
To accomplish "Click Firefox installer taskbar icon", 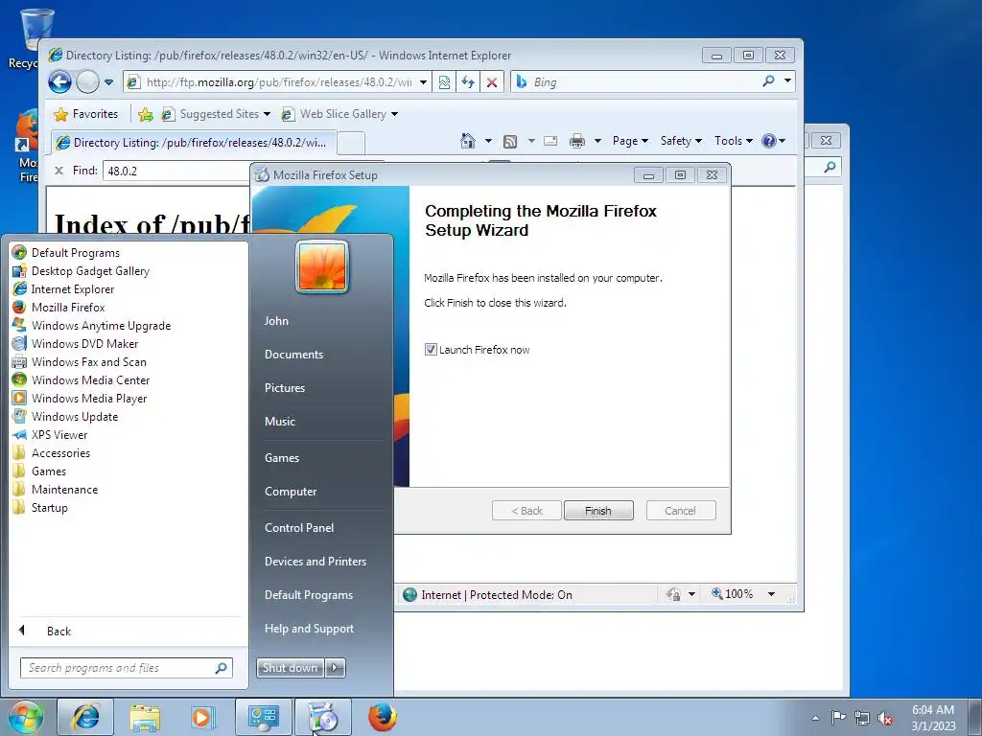I will click(323, 717).
